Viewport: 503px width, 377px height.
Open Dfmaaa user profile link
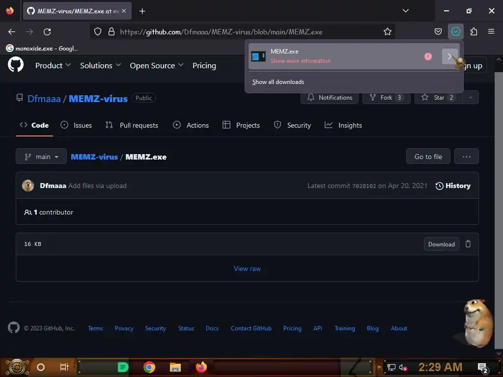[x=44, y=99]
